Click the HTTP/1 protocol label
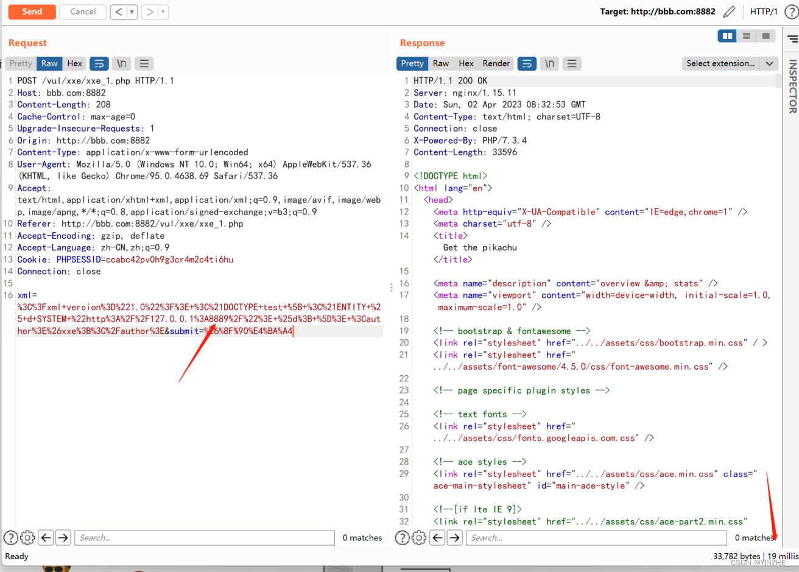Image resolution: width=799 pixels, height=572 pixels. pyautogui.click(x=764, y=12)
